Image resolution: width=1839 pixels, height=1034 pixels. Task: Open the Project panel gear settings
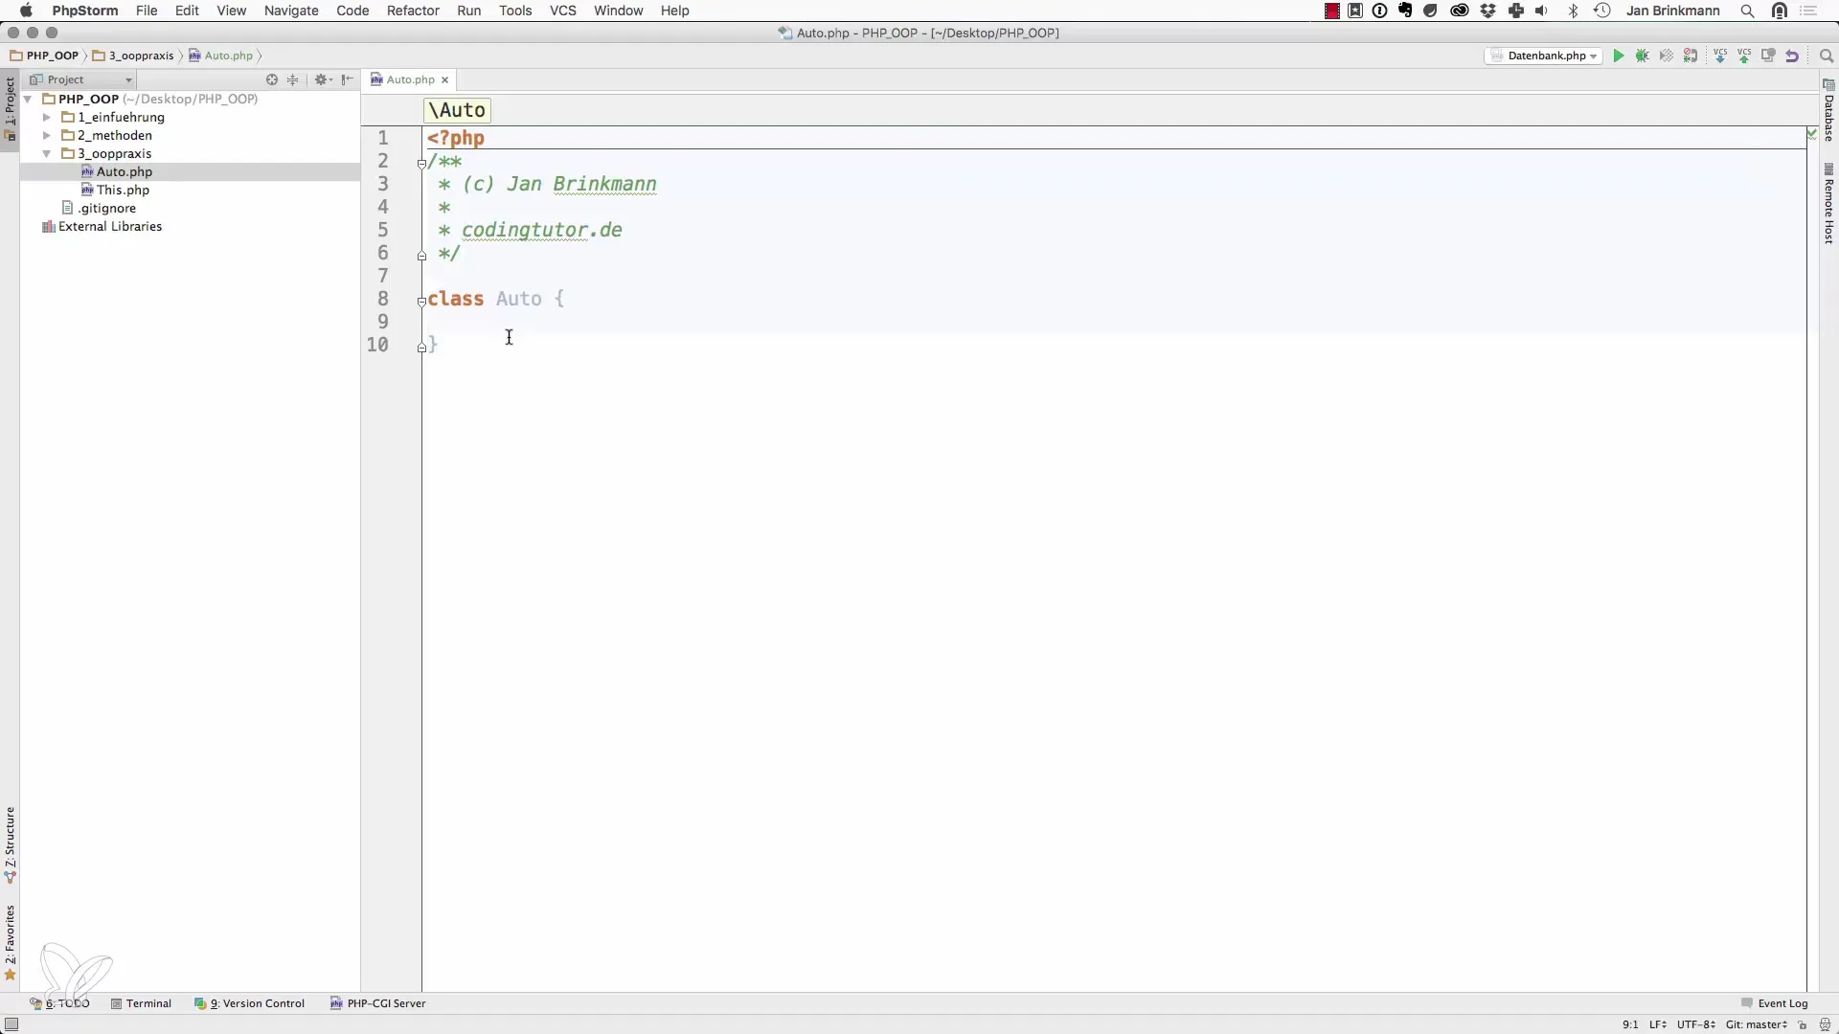(323, 79)
